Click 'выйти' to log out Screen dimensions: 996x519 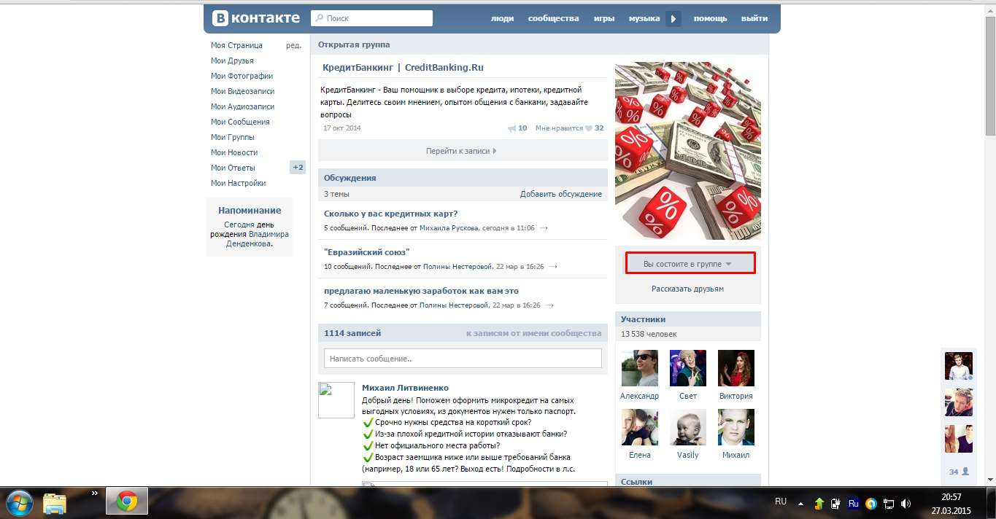pyautogui.click(x=754, y=19)
